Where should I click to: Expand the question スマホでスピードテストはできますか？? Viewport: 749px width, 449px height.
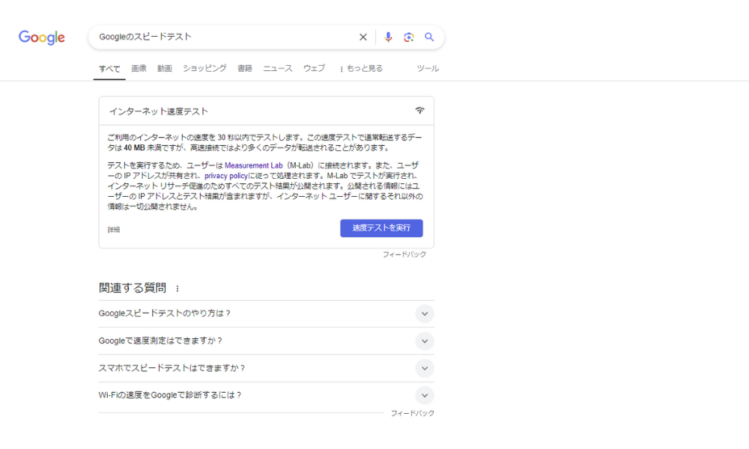coord(266,368)
